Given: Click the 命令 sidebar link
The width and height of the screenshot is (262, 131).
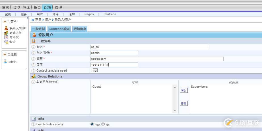Looking at the screenshot, I should click(12, 42).
